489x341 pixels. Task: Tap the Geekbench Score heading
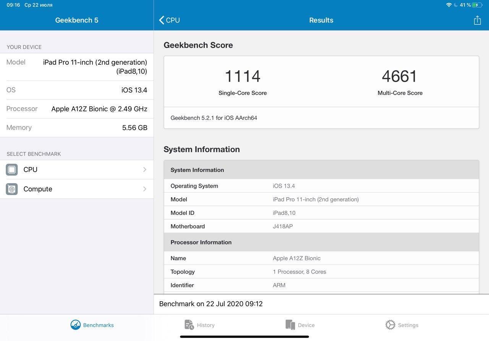198,45
